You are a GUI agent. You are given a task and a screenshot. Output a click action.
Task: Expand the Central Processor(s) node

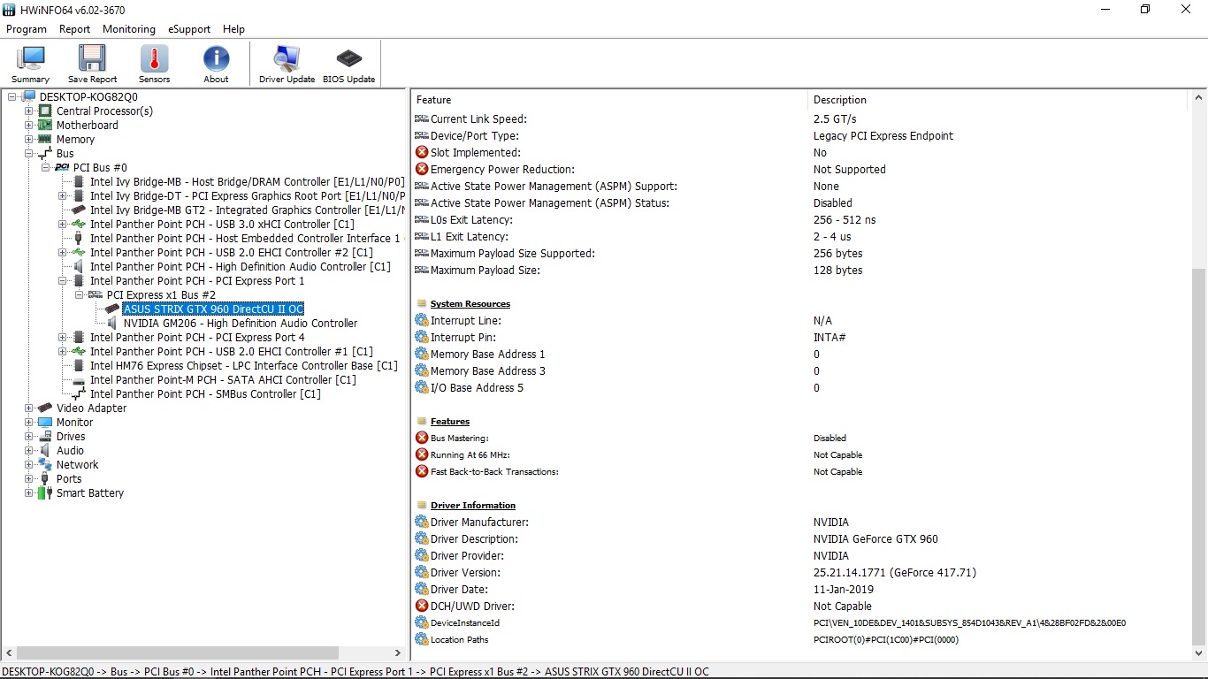coord(29,111)
